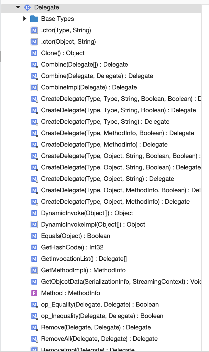
Task: Click icon beside CreateDelegate(Type, MethodInfo) : Delegate
Action: click(x=34, y=145)
